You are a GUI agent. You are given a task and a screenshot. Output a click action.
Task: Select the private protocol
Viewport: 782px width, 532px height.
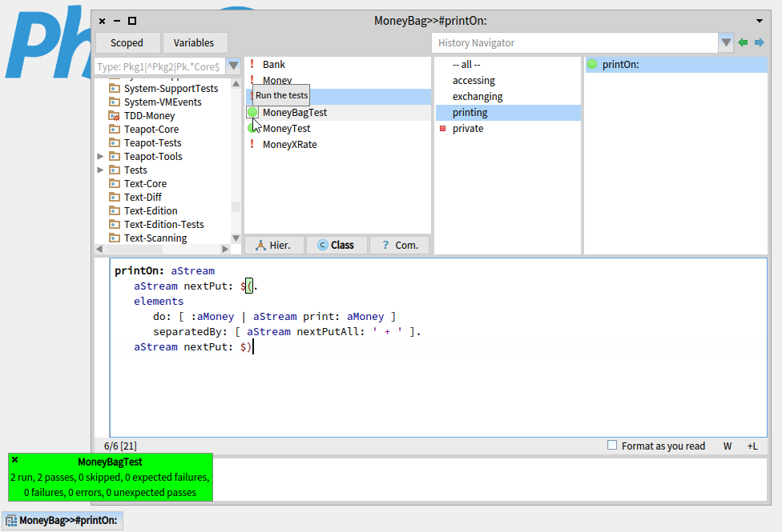508,129
